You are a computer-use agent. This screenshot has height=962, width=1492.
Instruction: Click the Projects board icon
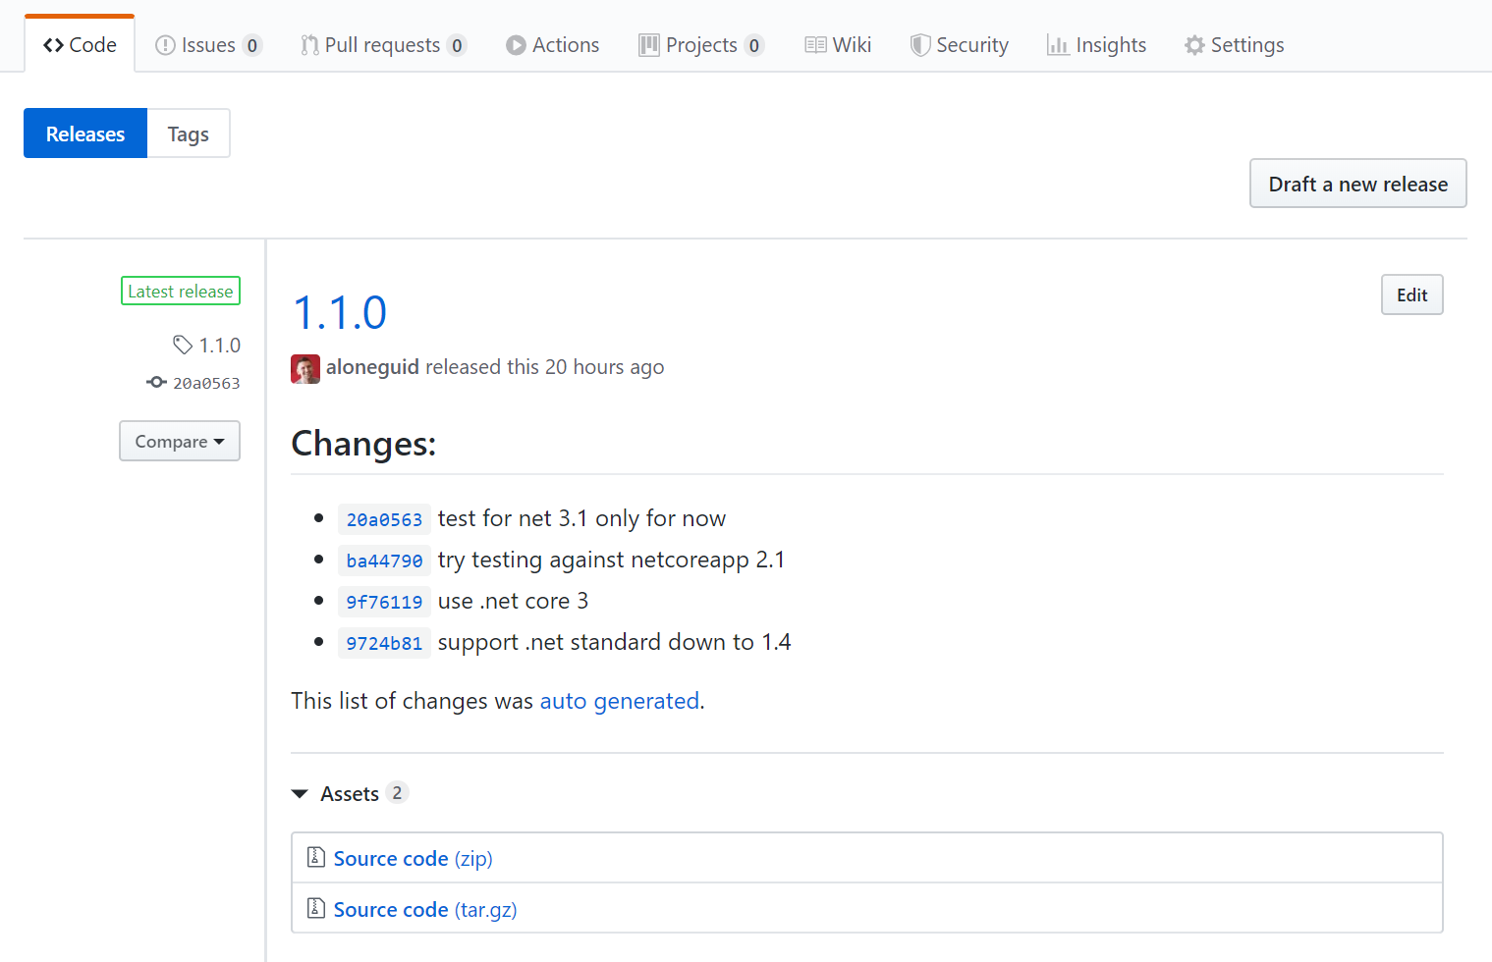coord(649,45)
